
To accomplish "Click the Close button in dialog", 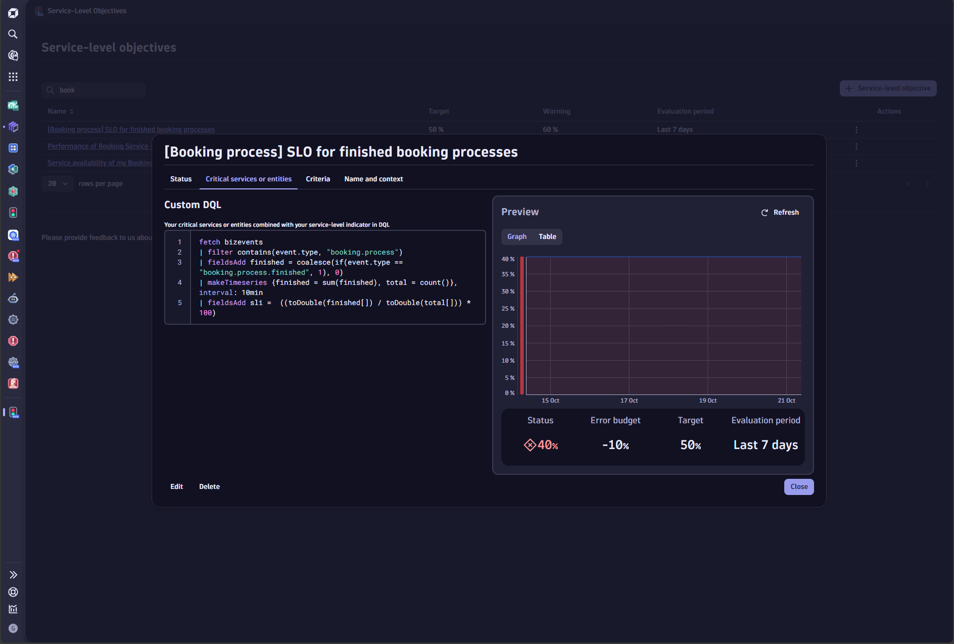I will (798, 487).
